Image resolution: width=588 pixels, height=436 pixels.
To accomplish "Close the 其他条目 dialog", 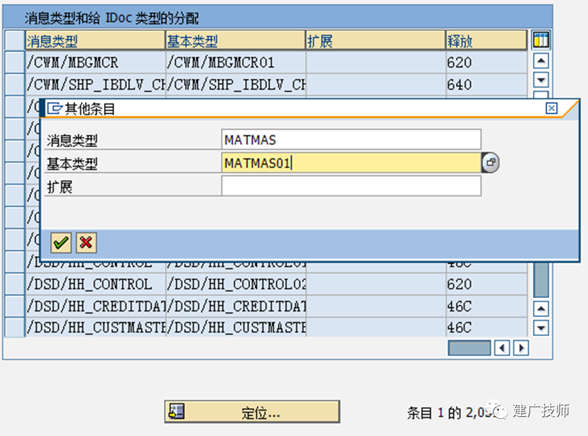I will click(x=551, y=108).
